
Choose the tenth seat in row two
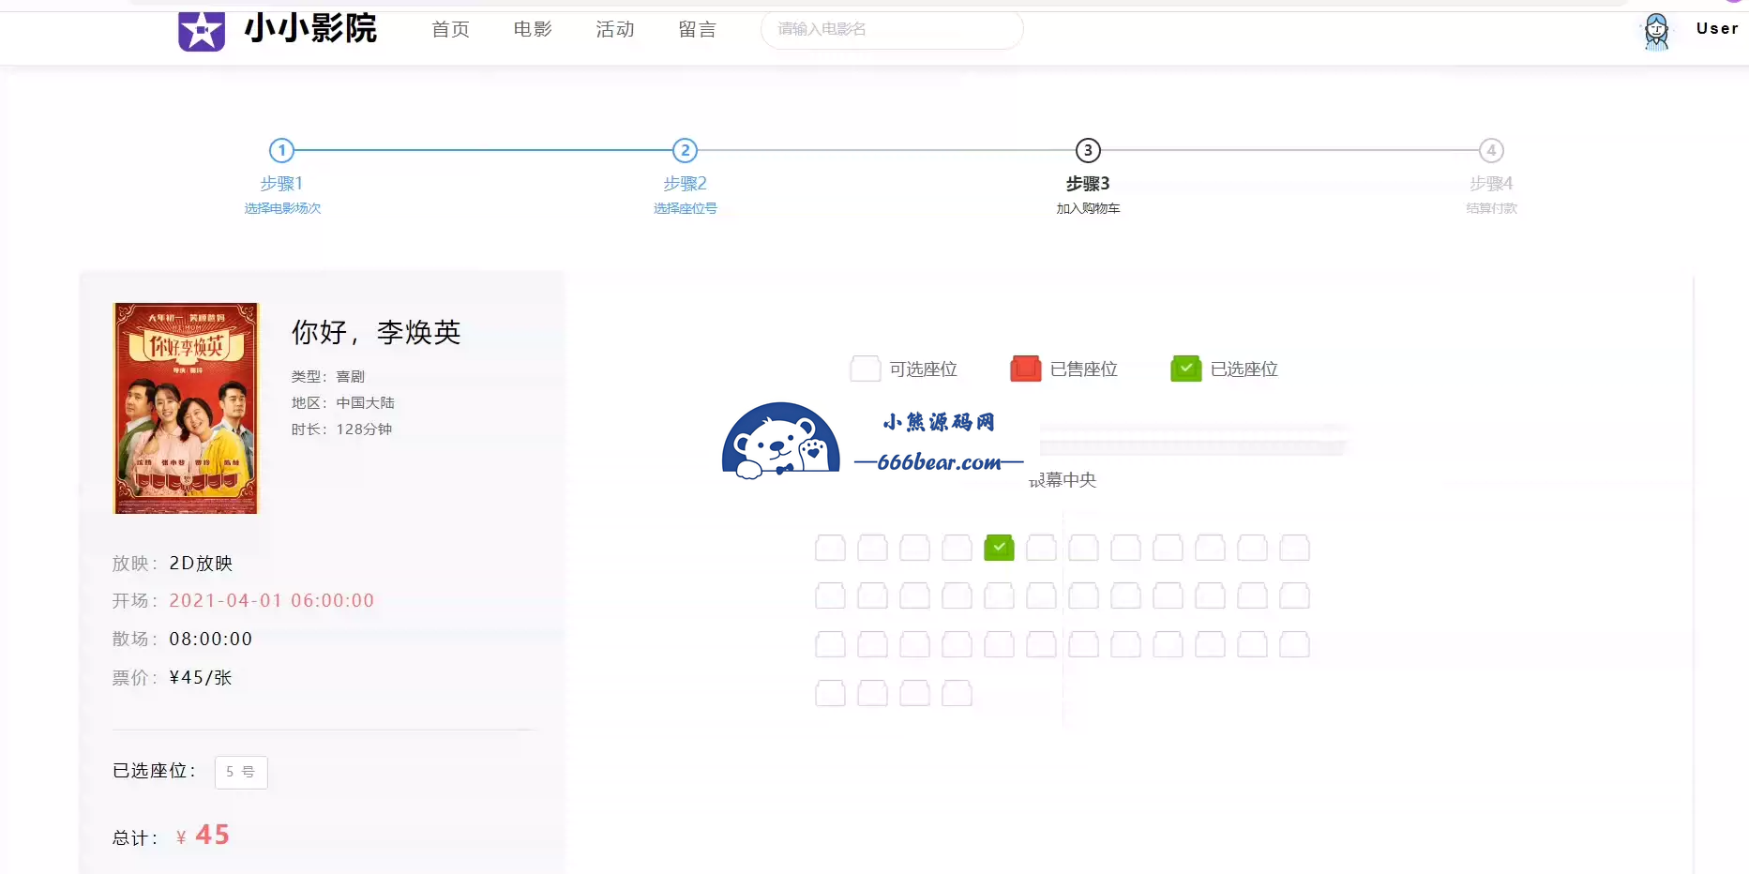point(1210,595)
